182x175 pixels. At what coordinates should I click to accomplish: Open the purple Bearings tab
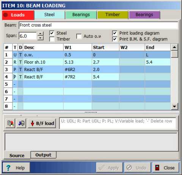coord(144,15)
